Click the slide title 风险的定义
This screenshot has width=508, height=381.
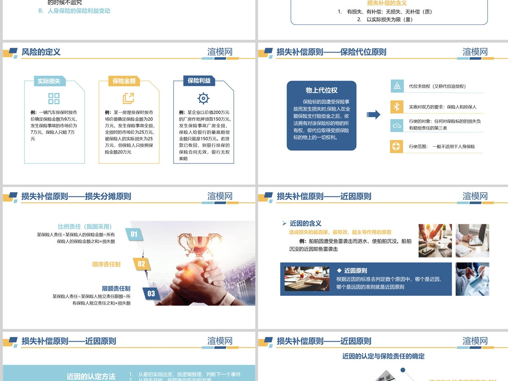click(x=41, y=52)
